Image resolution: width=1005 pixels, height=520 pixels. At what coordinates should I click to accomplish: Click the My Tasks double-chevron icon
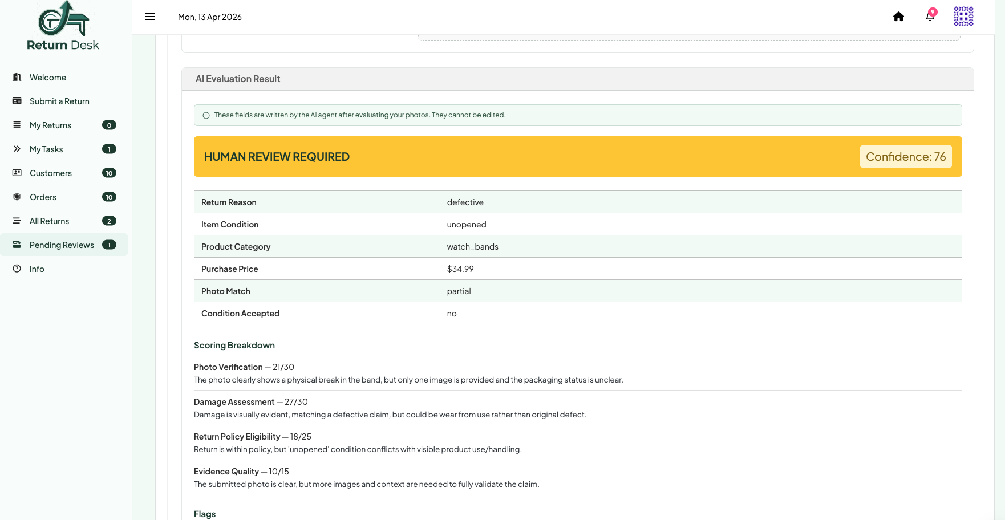coord(17,149)
